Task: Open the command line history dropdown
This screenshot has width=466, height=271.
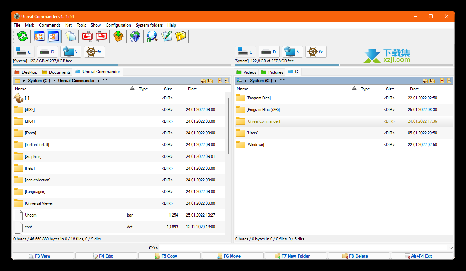Action: [451, 248]
